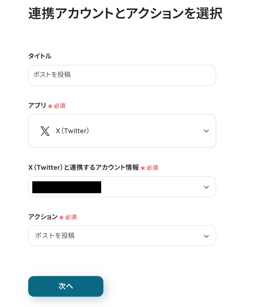Image resolution: width=280 pixels, height=307 pixels.
Task: Click the red asterisk beside アプリ
Action: (50, 106)
